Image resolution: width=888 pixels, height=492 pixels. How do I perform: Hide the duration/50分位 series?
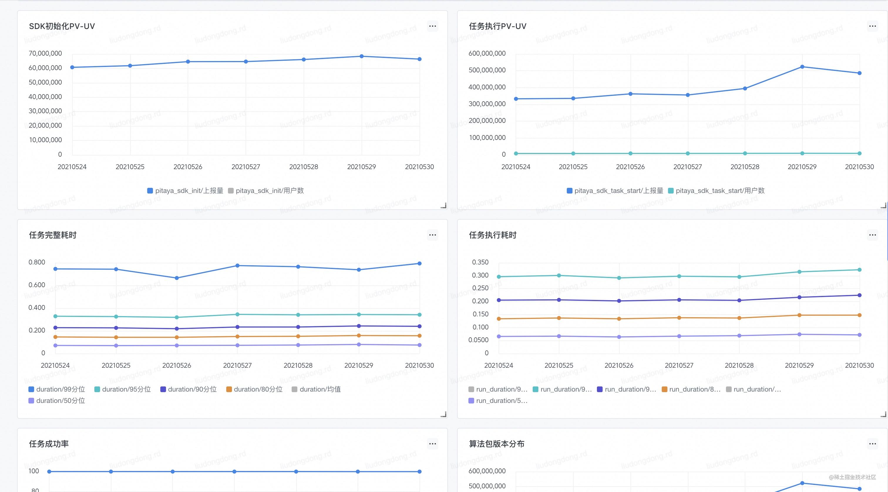coord(57,401)
